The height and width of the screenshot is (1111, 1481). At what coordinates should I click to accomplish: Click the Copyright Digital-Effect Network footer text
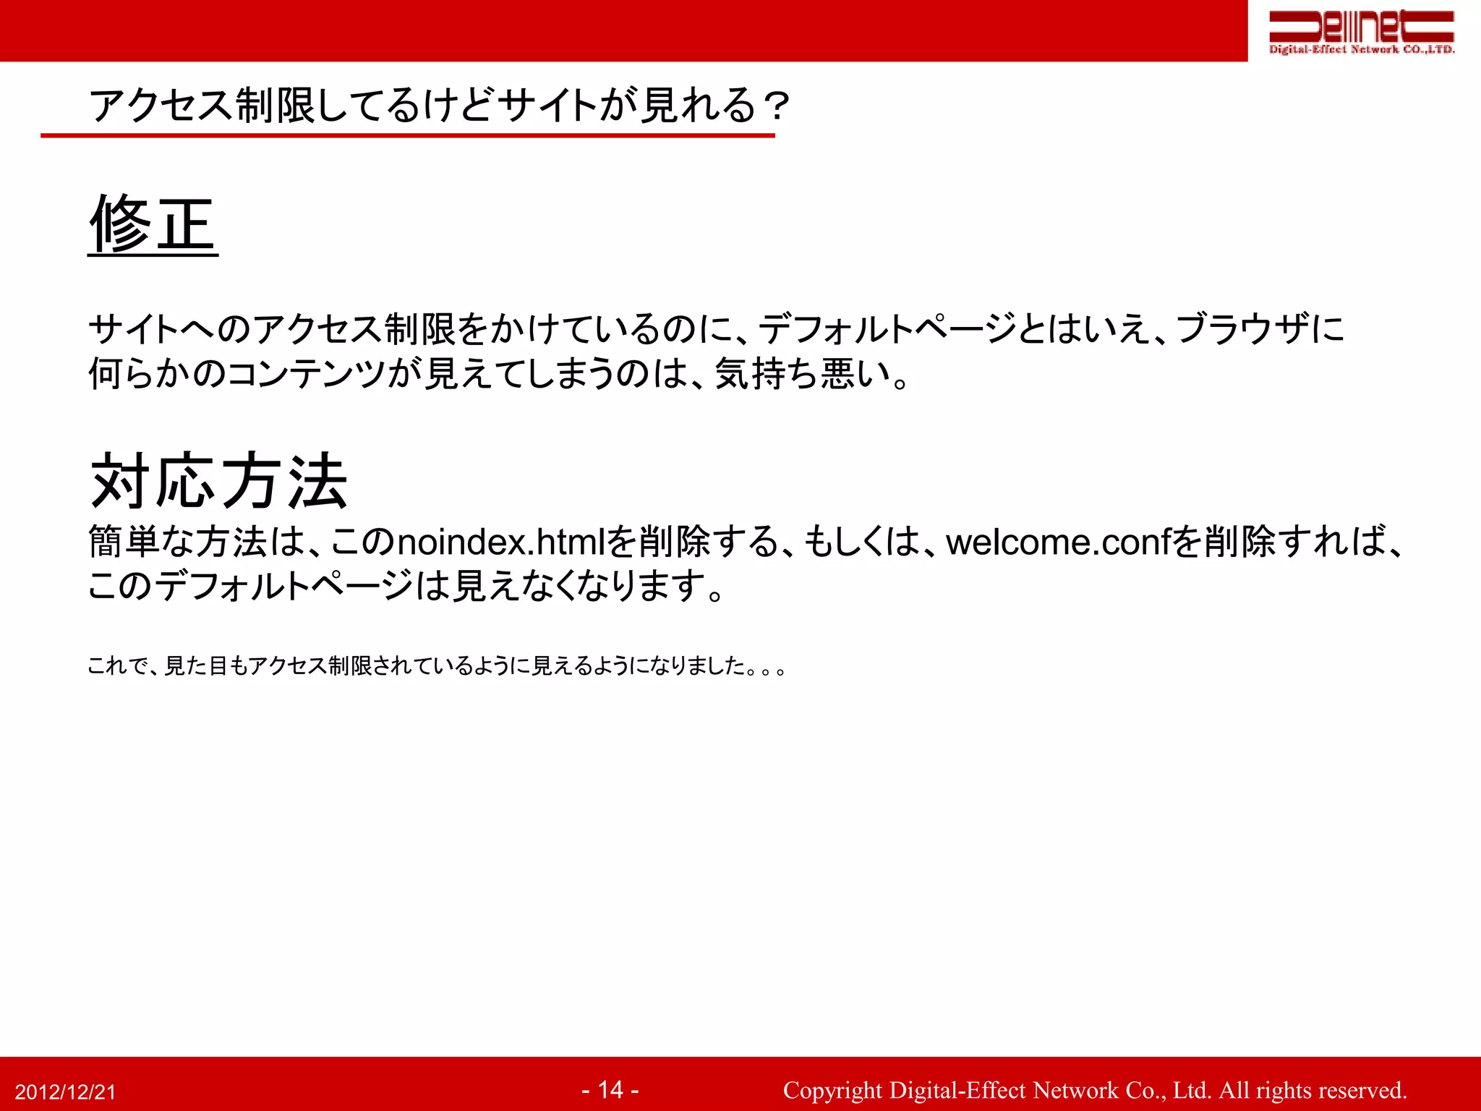[1095, 1090]
